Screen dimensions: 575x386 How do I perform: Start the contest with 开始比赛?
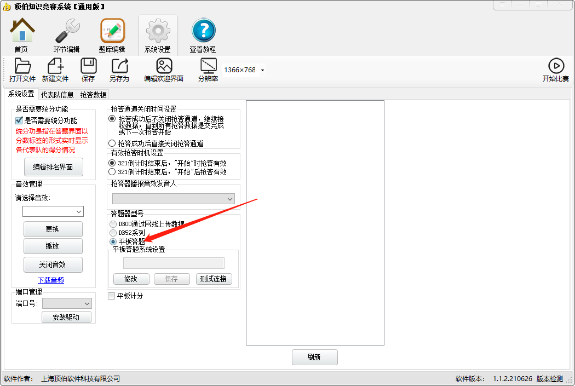tap(555, 67)
